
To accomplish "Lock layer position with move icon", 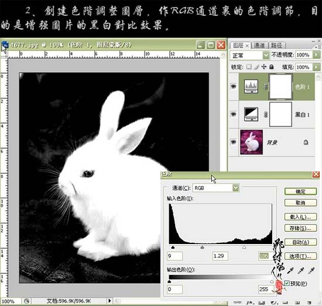I will point(264,67).
